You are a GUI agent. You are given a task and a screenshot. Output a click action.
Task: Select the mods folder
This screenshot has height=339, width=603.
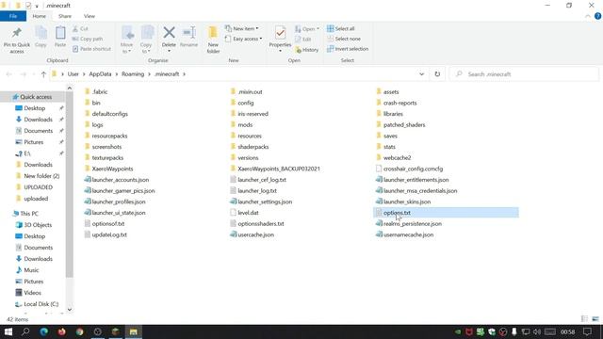click(245, 125)
